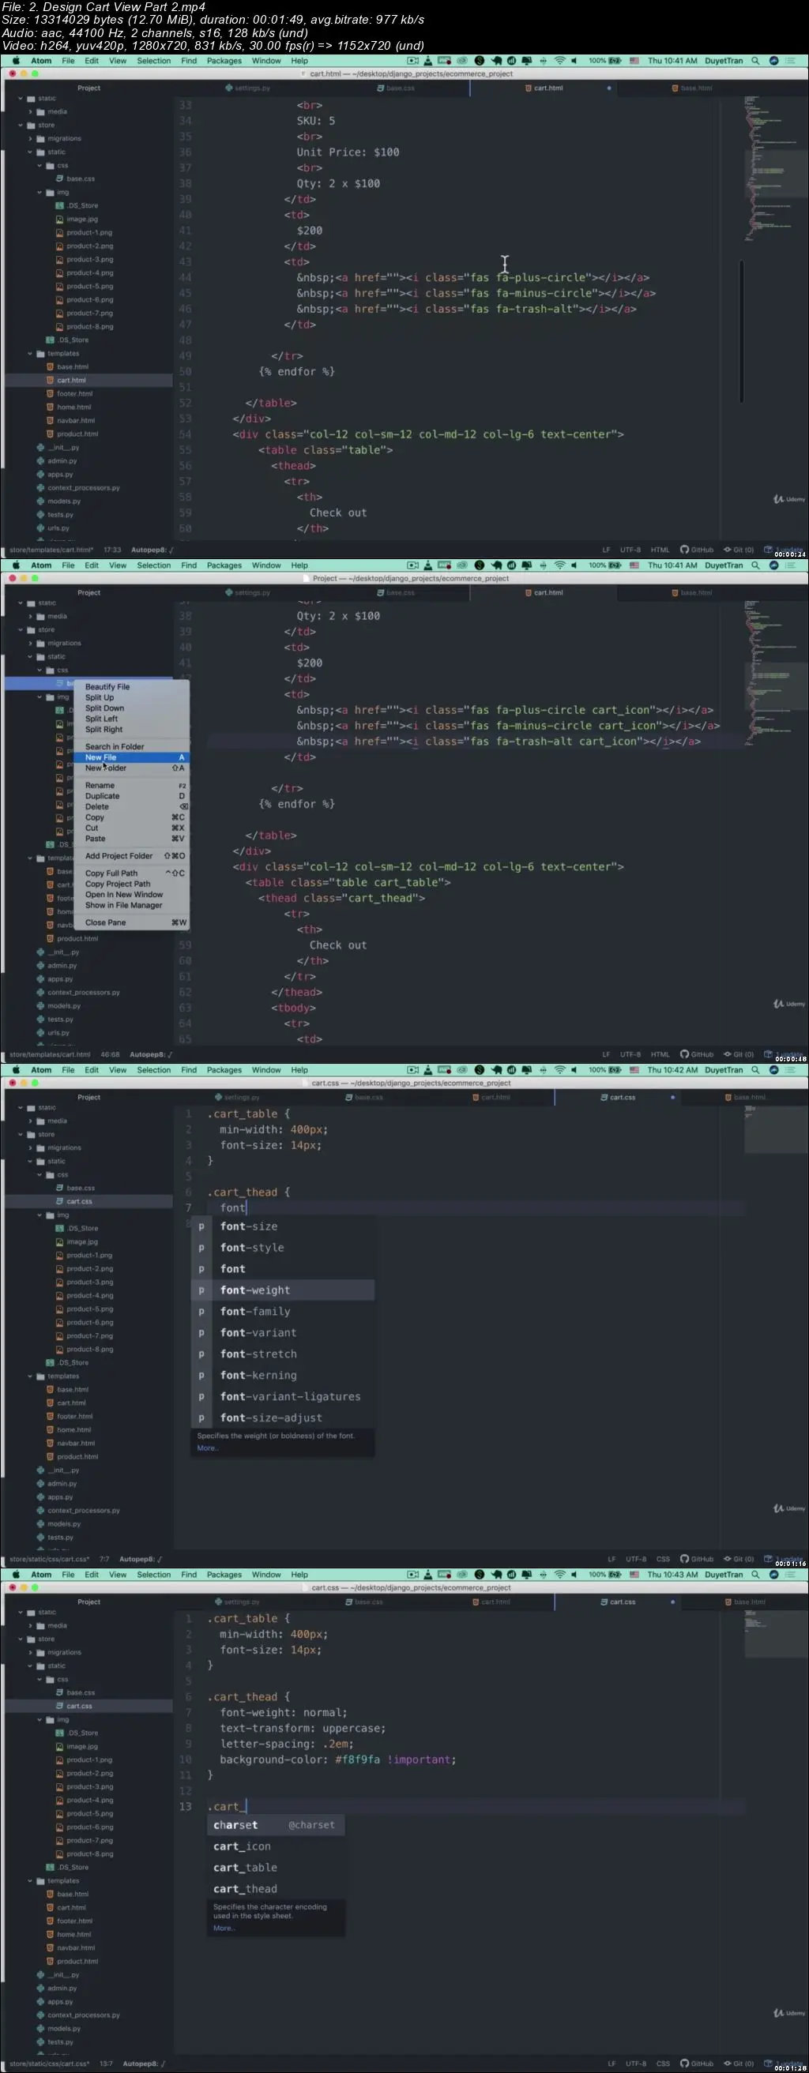Switch to cart.html tab in the 10:42 AM frame

pos(491,1097)
